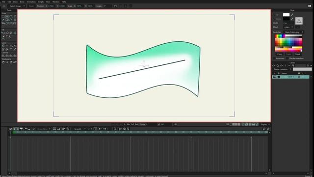Open the Window menu
This screenshot has width=314, height=177.
[56, 2]
